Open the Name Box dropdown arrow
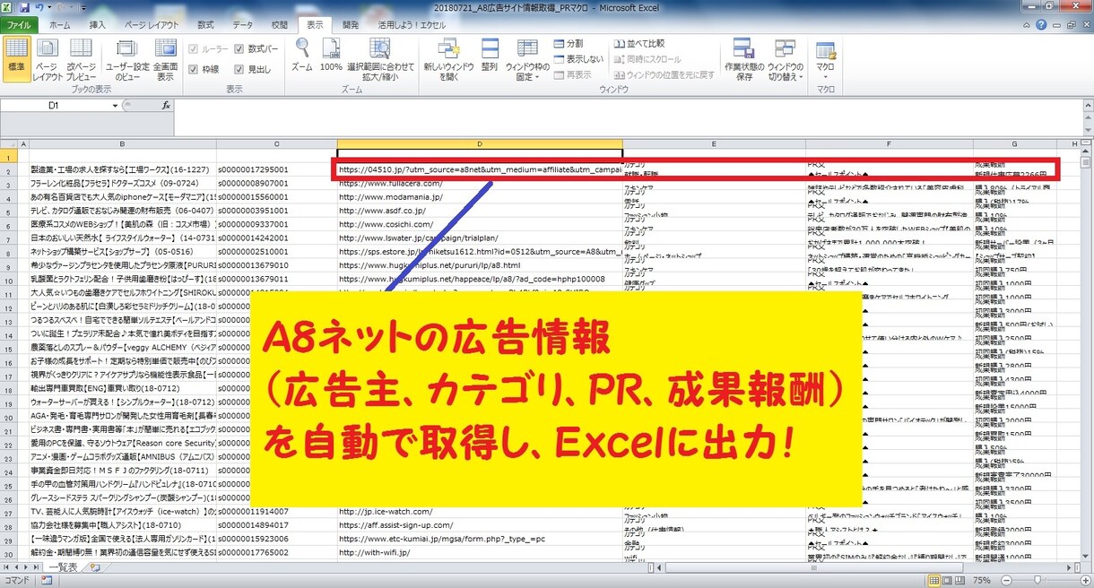 115,105
